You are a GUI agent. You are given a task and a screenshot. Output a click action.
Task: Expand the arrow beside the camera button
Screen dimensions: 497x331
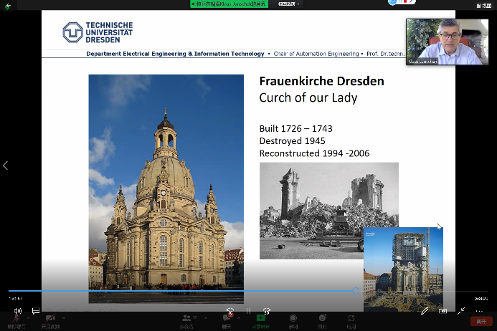point(64,318)
